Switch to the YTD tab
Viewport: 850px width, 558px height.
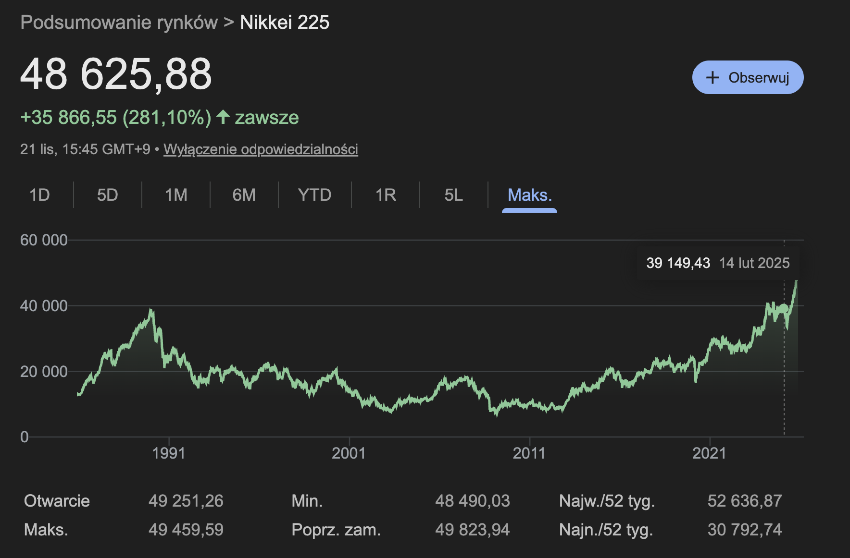click(314, 195)
